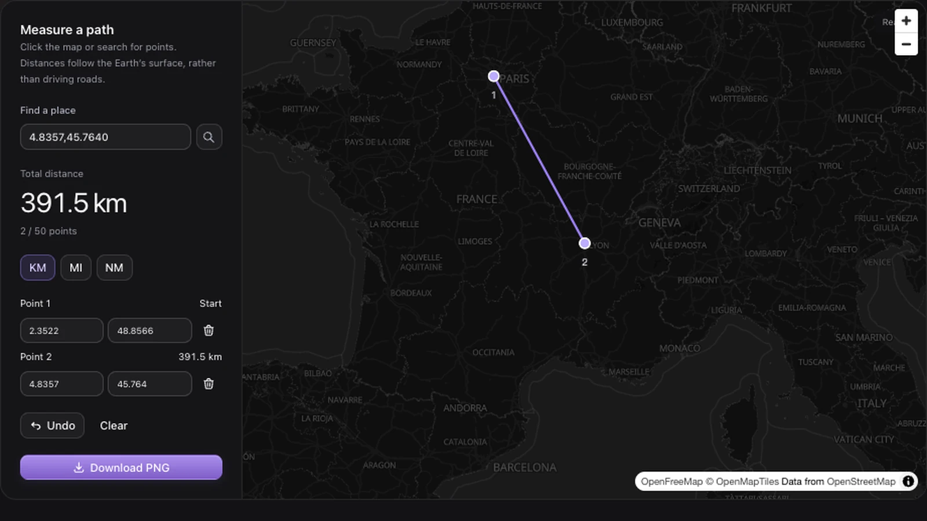Click the '2 / 50 points' counter
This screenshot has width=927, height=521.
(49, 231)
